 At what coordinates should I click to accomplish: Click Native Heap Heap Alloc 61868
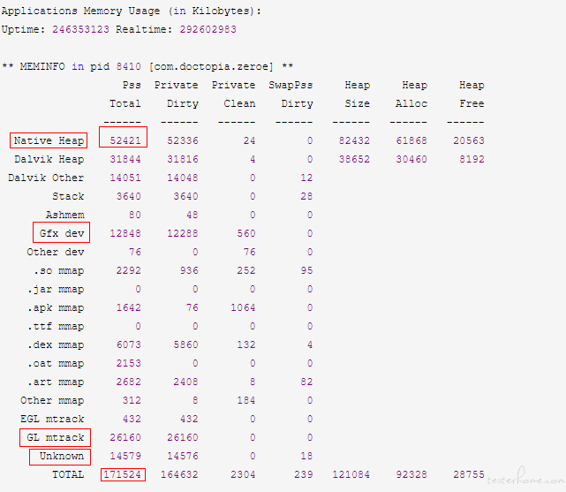pyautogui.click(x=411, y=140)
